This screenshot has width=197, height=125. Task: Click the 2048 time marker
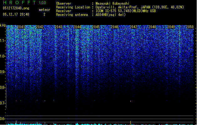pos(152,27)
